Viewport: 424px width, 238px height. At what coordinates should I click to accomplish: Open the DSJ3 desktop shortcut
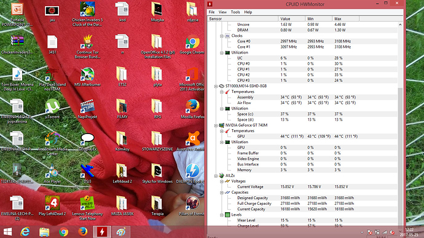point(87,173)
